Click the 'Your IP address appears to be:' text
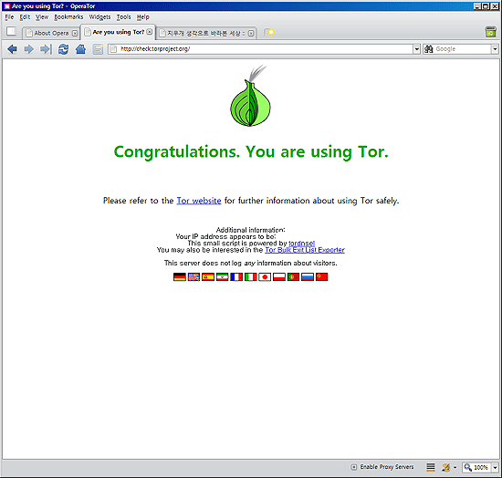 pos(225,237)
